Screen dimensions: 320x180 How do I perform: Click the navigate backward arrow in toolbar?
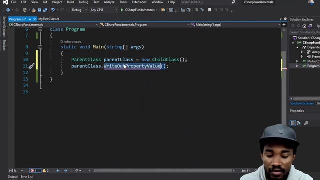click(x=8, y=10)
